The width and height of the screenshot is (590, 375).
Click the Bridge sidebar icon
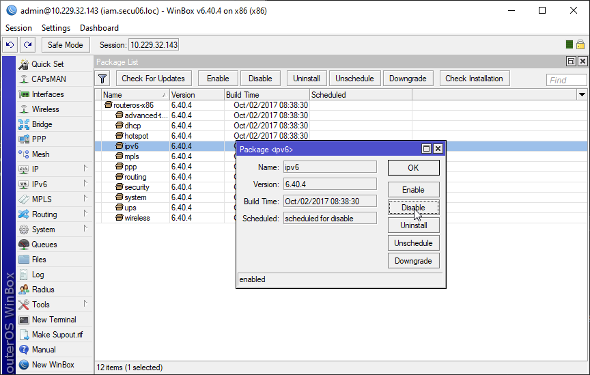point(24,124)
